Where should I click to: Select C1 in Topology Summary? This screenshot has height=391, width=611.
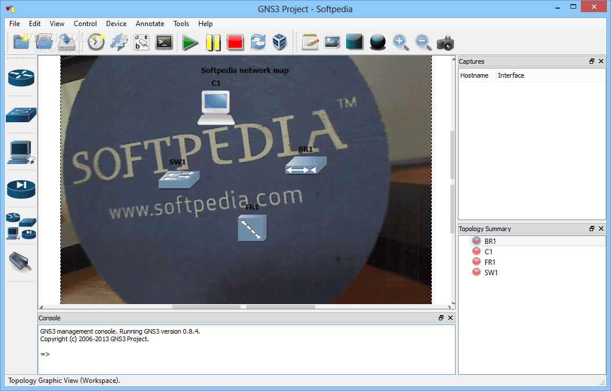coord(488,251)
